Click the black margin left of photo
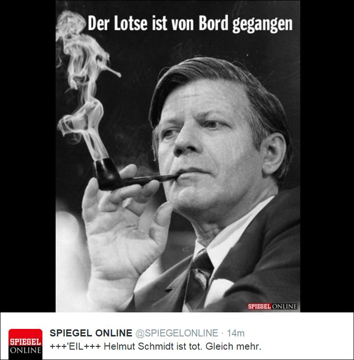This screenshot has width=354, height=360. tap(28, 156)
